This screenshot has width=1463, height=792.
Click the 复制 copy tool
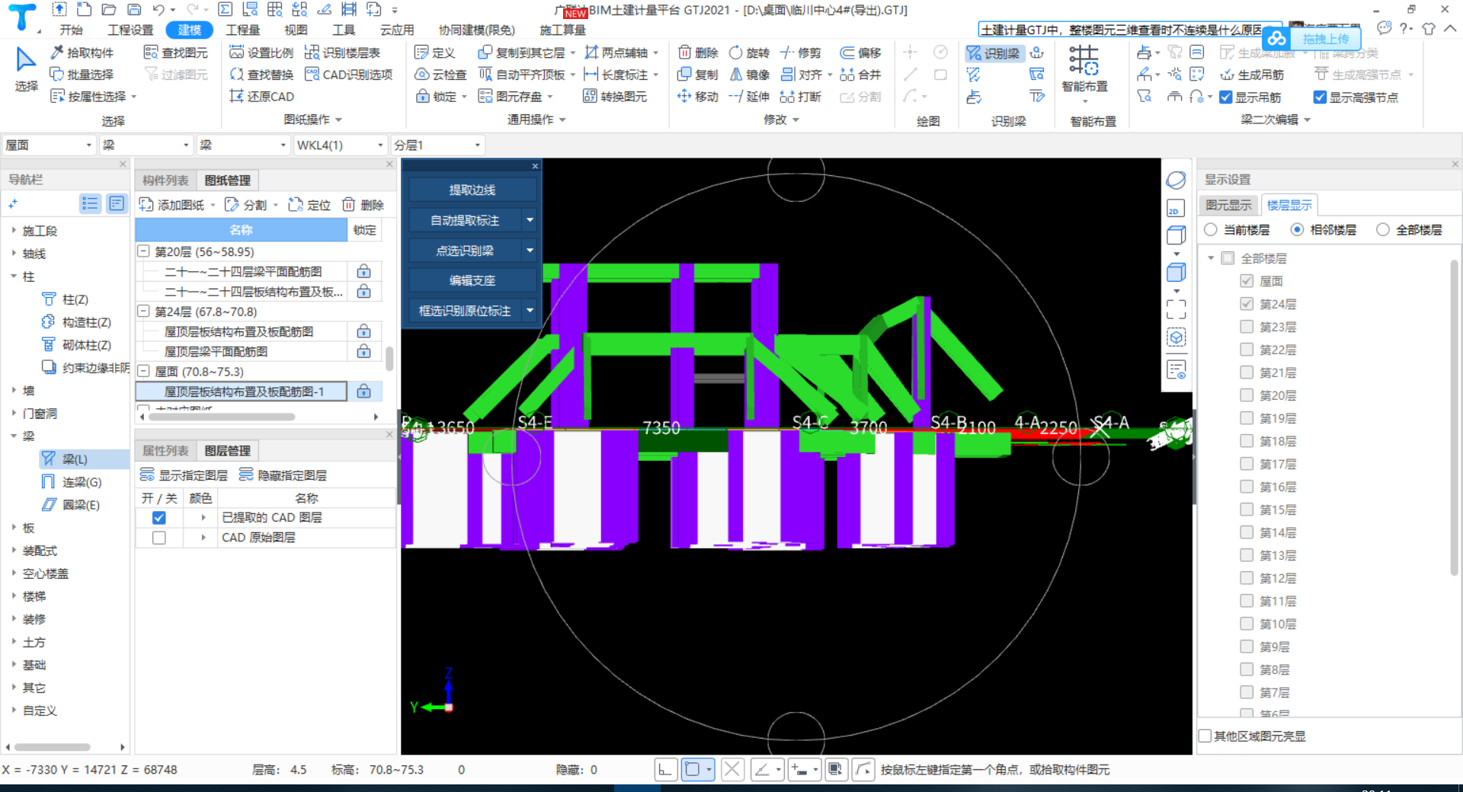point(698,75)
